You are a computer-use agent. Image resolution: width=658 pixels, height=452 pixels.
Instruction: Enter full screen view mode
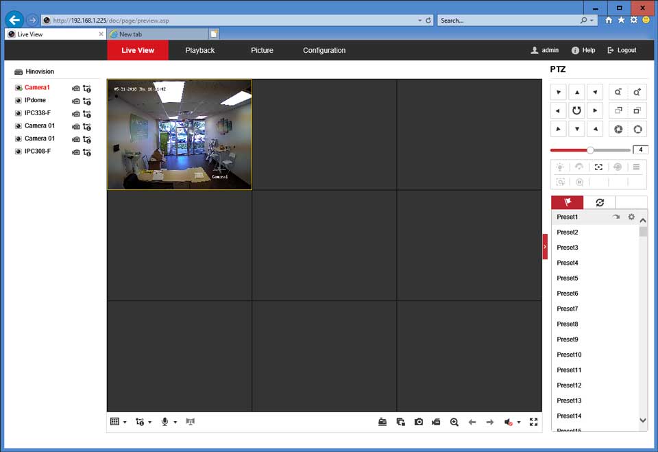click(534, 422)
